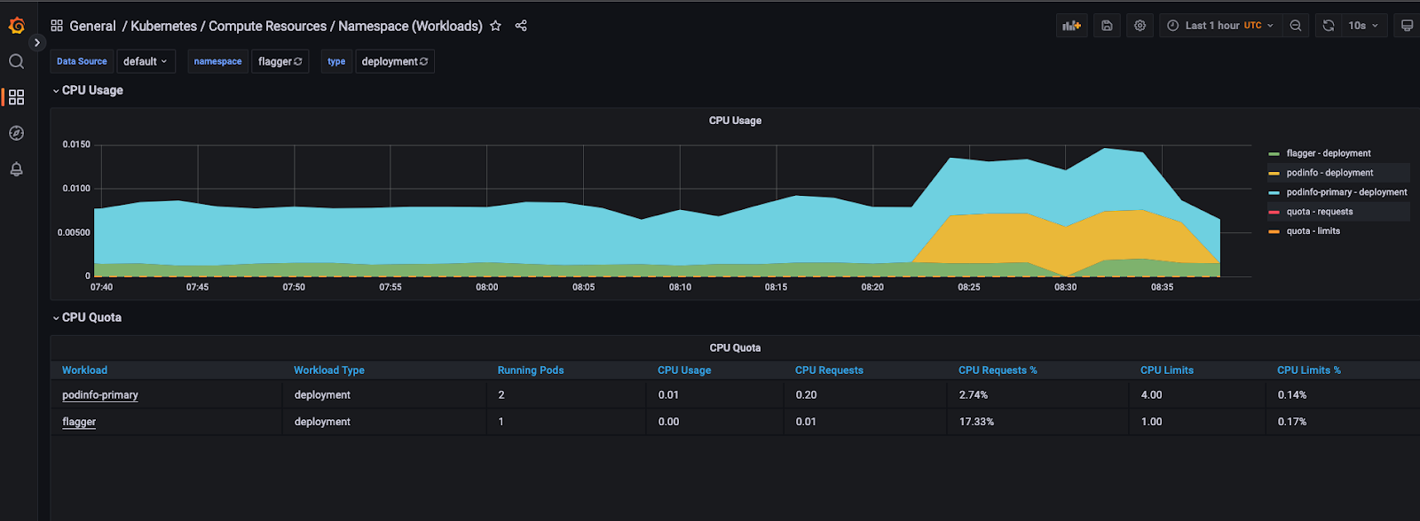Click red swatch for quota - requests
1420x521 pixels.
point(1274,213)
